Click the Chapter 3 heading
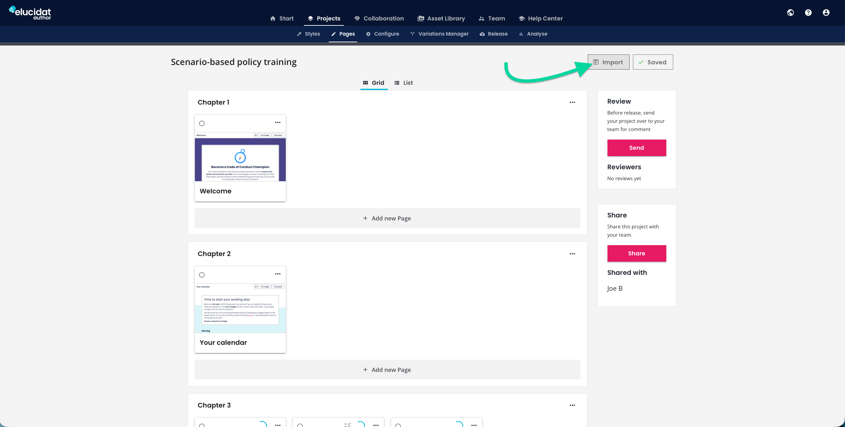 point(214,405)
